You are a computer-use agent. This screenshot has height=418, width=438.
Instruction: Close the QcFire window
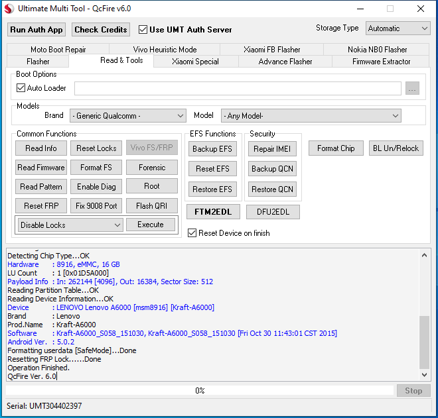pyautogui.click(x=421, y=9)
